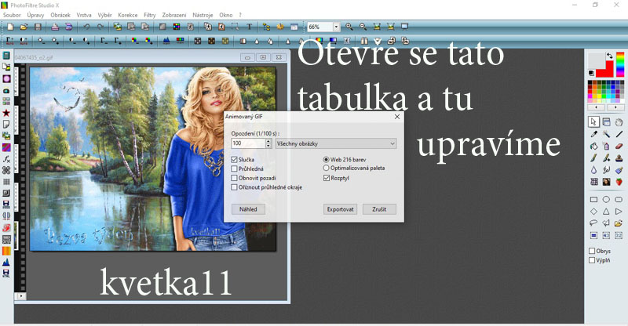
Task: Open the Nástroje menu
Action: point(203,15)
